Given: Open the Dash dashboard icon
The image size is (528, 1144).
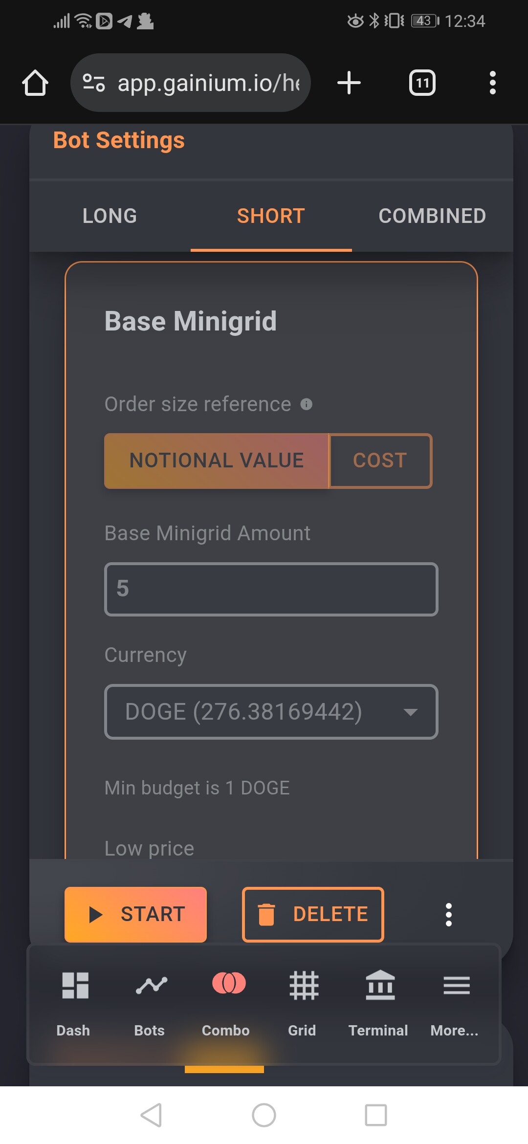Looking at the screenshot, I should (x=75, y=985).
